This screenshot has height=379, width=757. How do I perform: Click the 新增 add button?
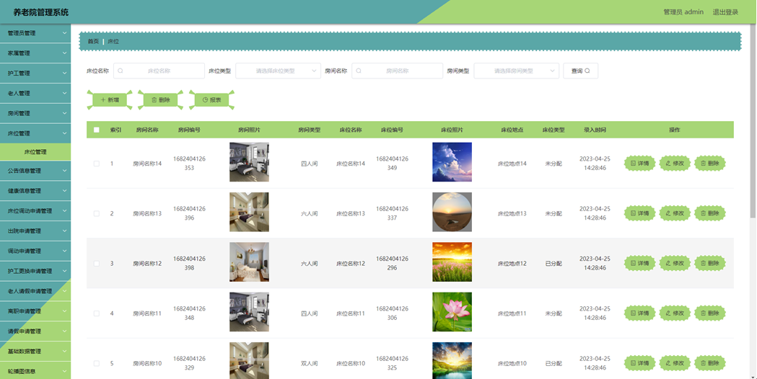point(110,100)
